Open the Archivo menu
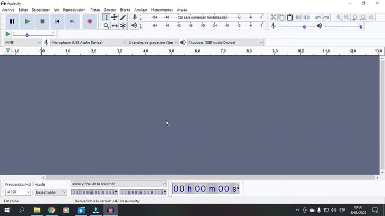 coord(8,10)
